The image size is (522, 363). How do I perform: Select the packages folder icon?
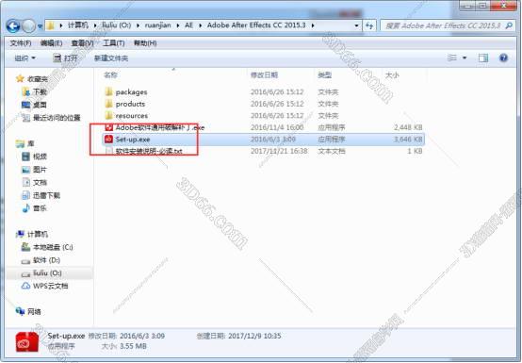point(108,91)
